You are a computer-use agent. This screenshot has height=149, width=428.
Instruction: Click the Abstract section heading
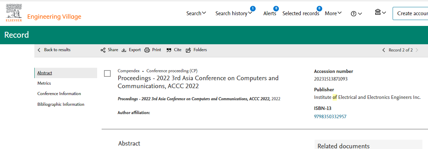coord(129,143)
